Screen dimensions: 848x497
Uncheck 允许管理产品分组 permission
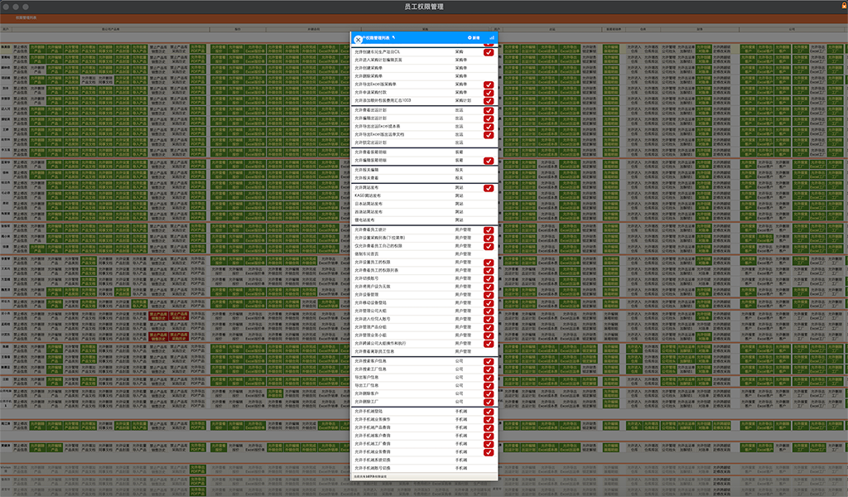click(x=489, y=327)
